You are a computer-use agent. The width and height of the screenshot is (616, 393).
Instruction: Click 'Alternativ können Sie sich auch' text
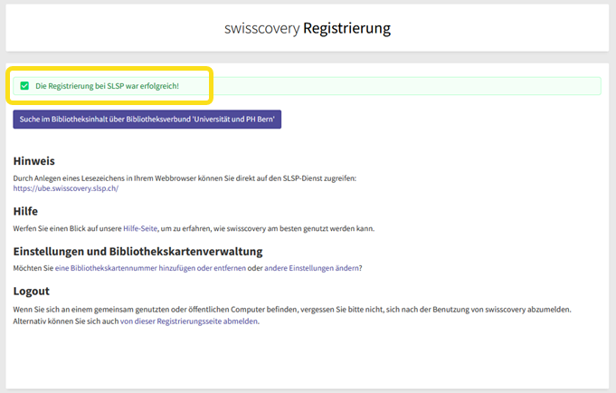(65, 321)
